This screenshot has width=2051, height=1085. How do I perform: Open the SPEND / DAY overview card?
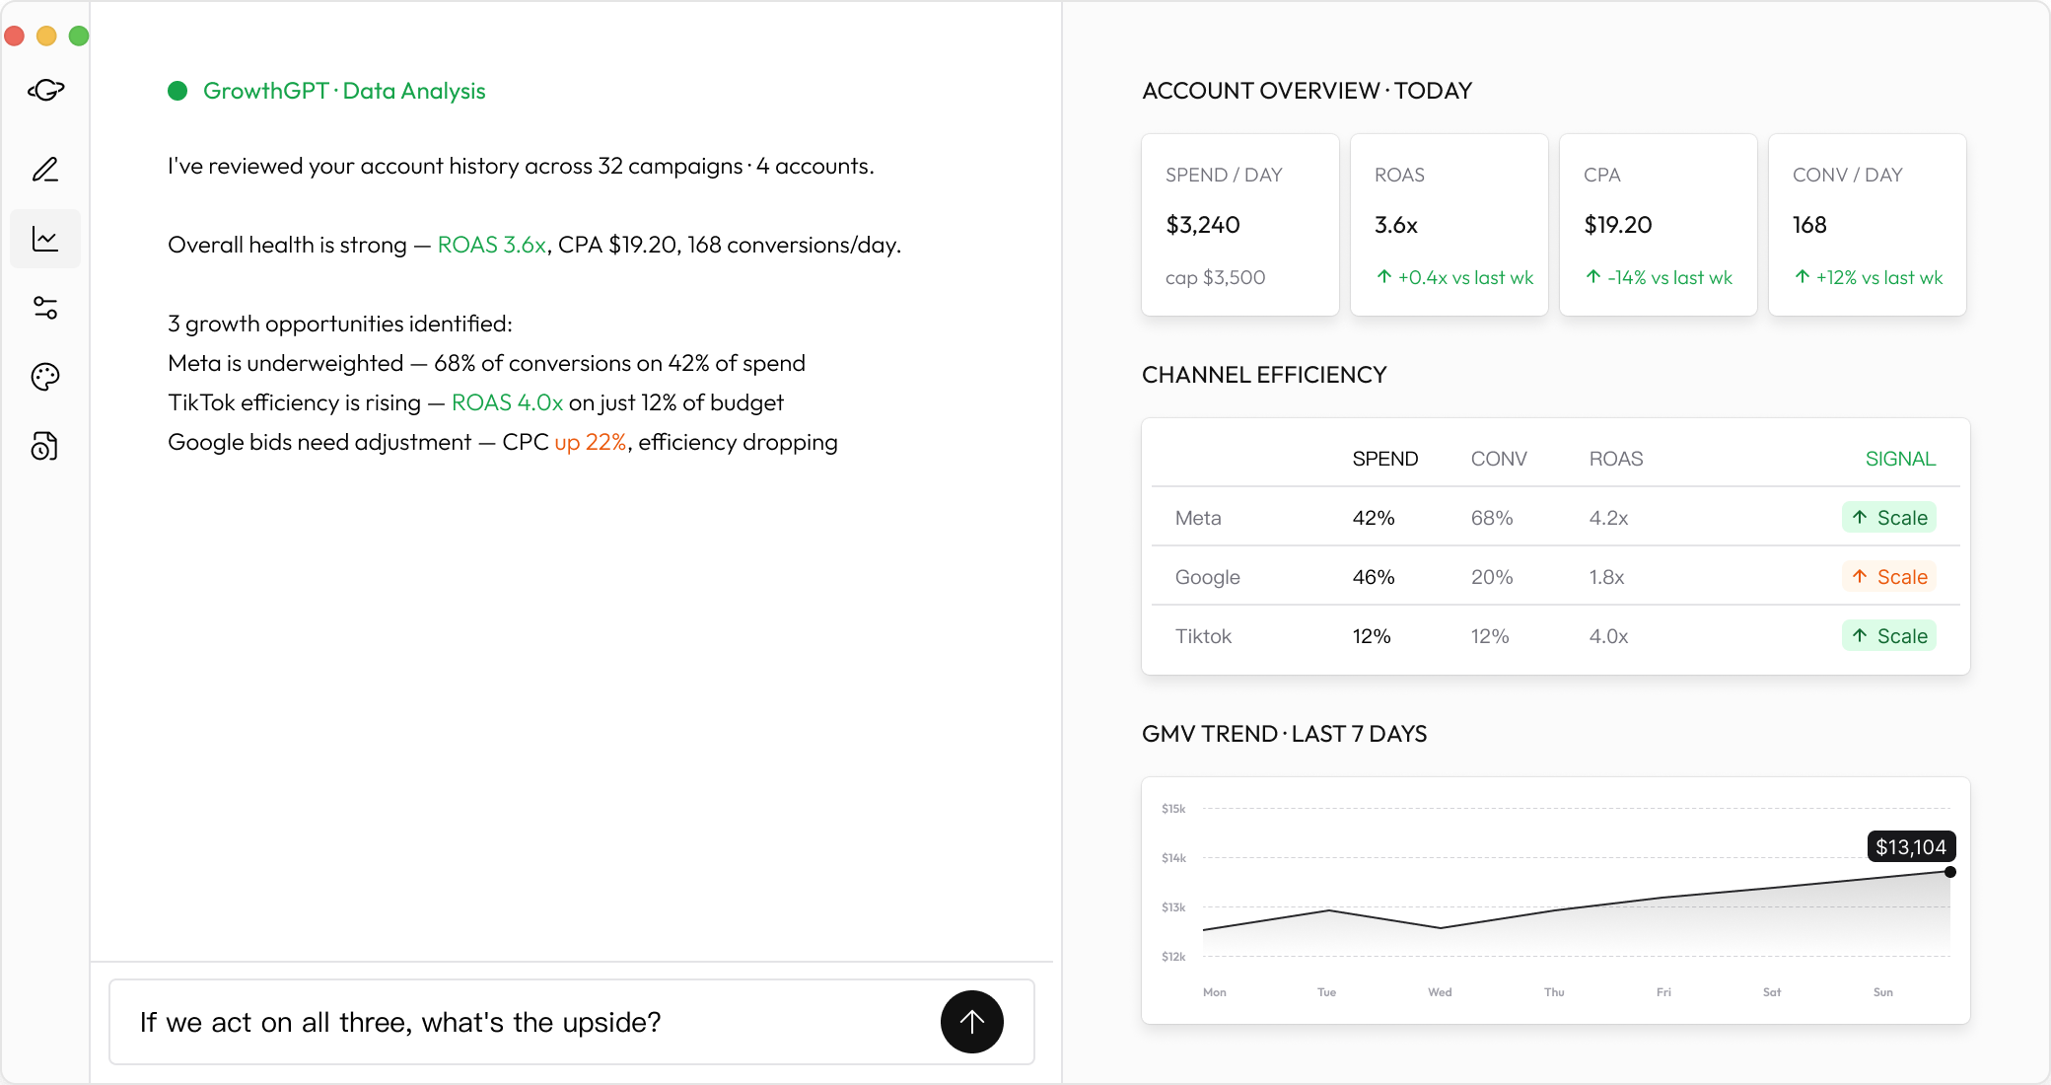[x=1239, y=225]
